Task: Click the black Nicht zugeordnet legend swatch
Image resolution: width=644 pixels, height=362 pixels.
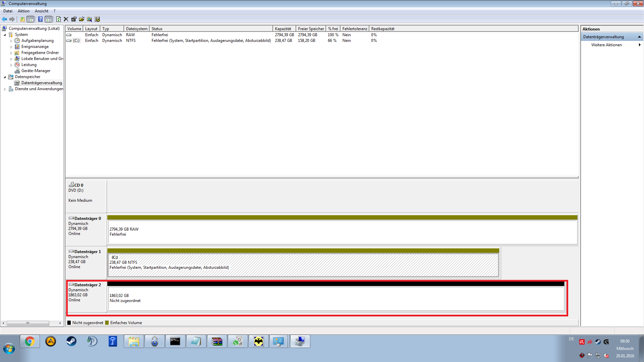Action: point(69,323)
